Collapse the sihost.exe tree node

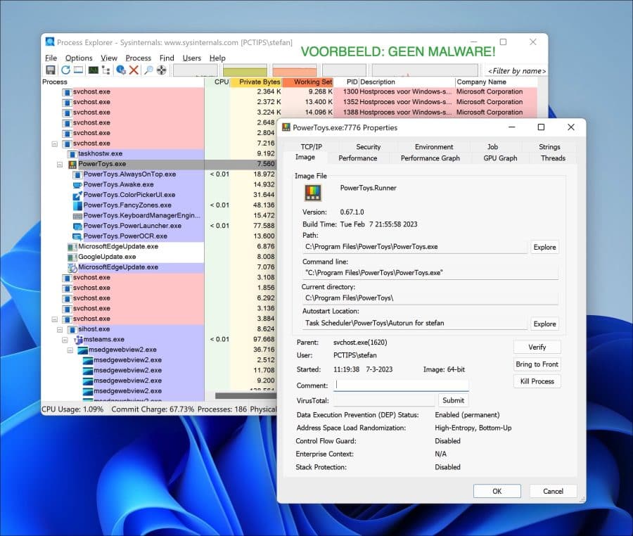[60, 329]
